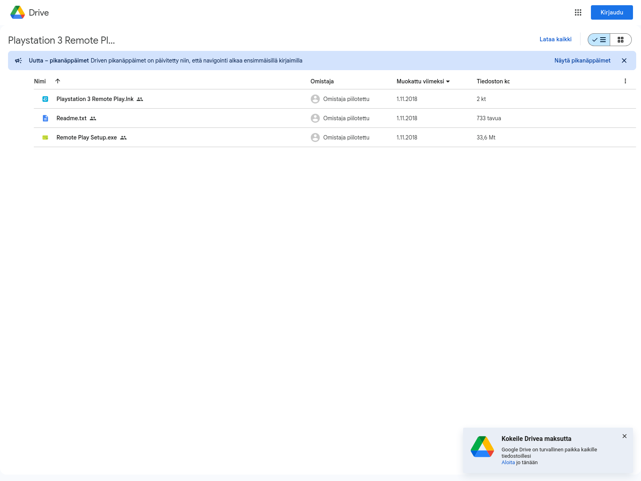Click the Drive logo in promo popup
The image size is (641, 481).
(x=482, y=447)
